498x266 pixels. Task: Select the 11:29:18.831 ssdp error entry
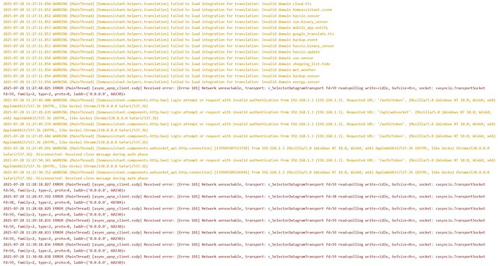pos(244,223)
